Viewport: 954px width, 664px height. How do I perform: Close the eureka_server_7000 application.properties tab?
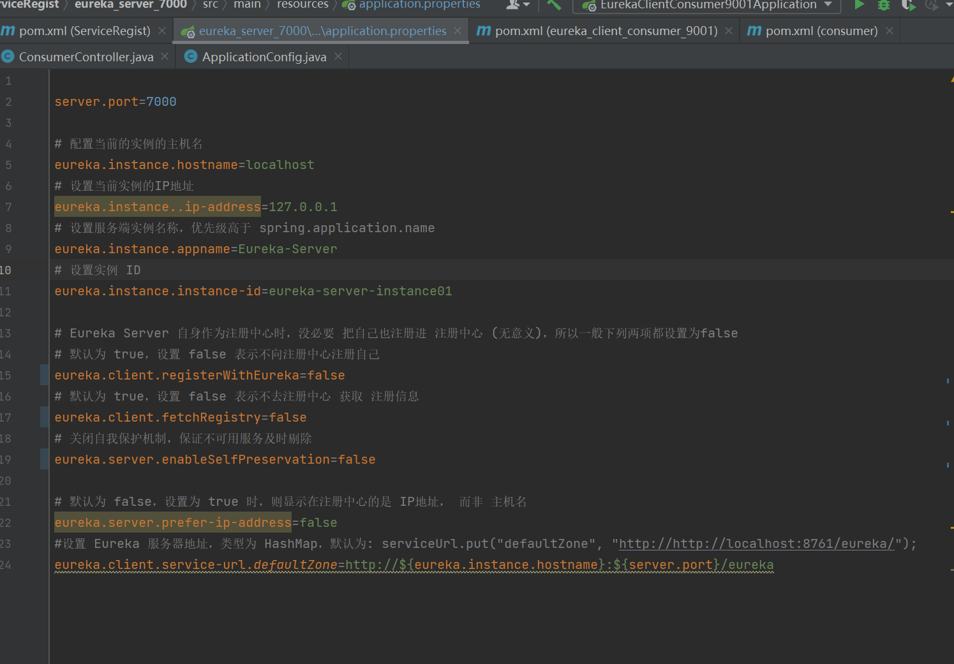pyautogui.click(x=458, y=31)
